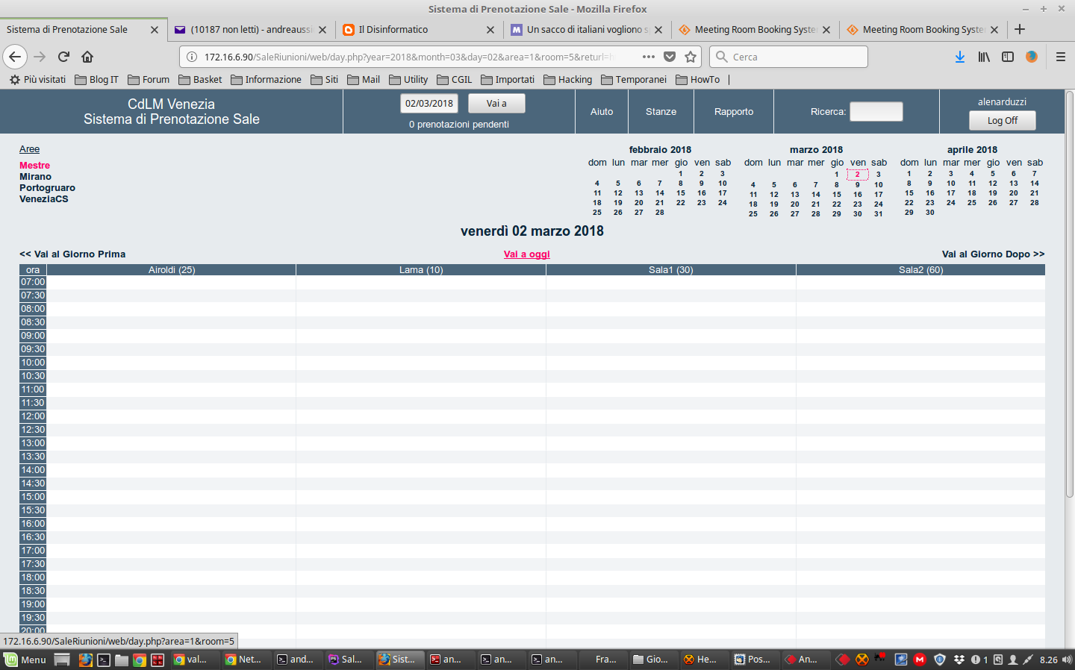
Task: Open the Mint Menu button
Action: pos(25,660)
